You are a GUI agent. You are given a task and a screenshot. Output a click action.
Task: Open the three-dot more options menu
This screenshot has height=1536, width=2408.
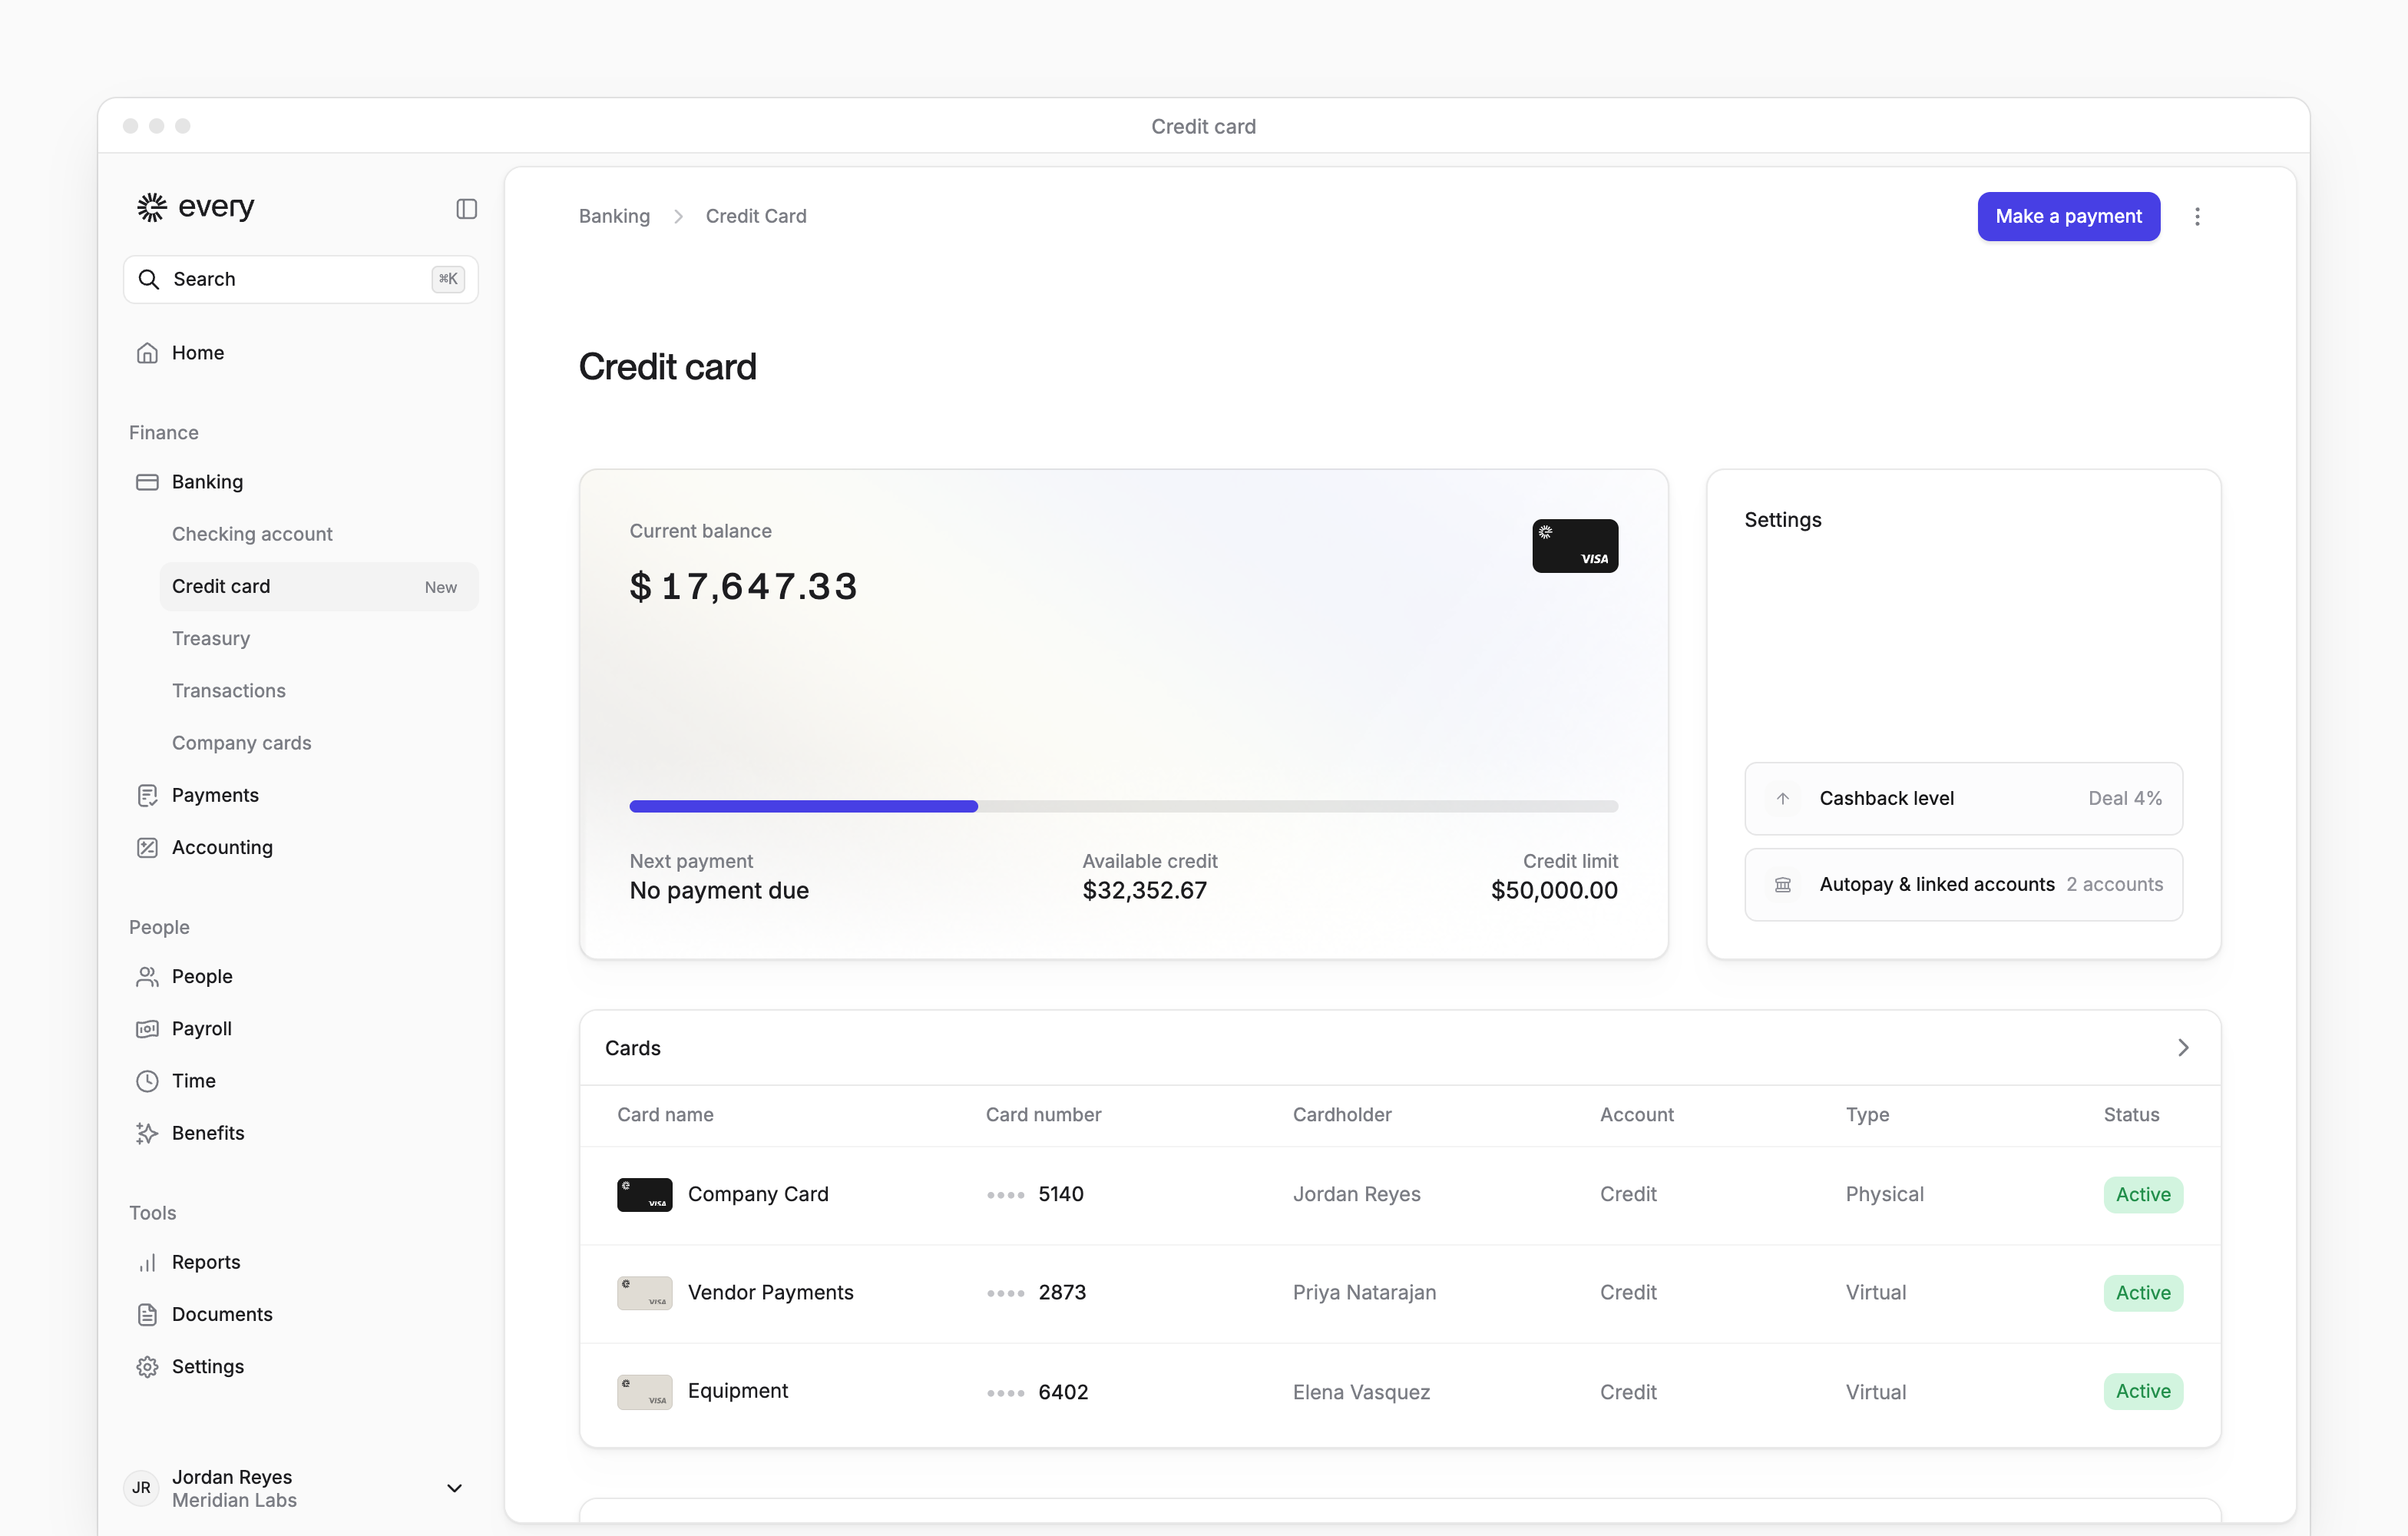(2197, 217)
